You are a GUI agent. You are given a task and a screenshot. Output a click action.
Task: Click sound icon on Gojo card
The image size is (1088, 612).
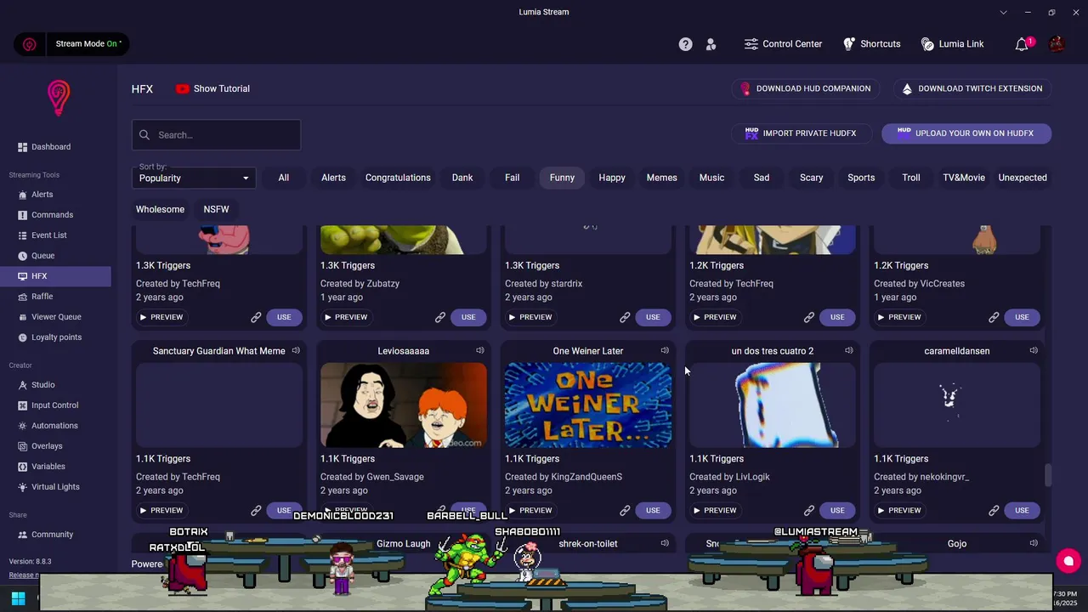(x=1034, y=543)
